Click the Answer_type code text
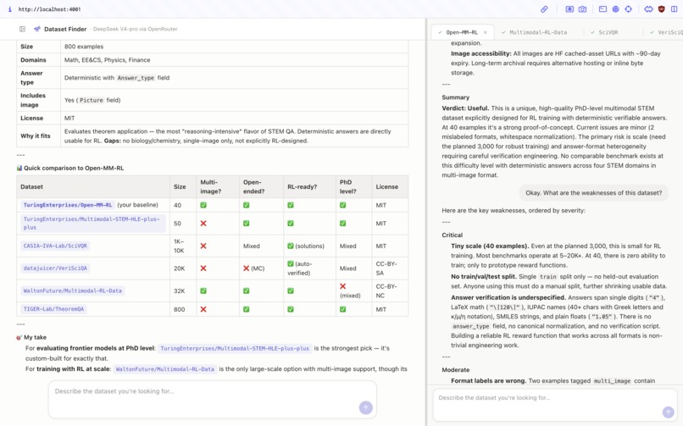Viewport: 683px width, 426px height. tap(136, 78)
